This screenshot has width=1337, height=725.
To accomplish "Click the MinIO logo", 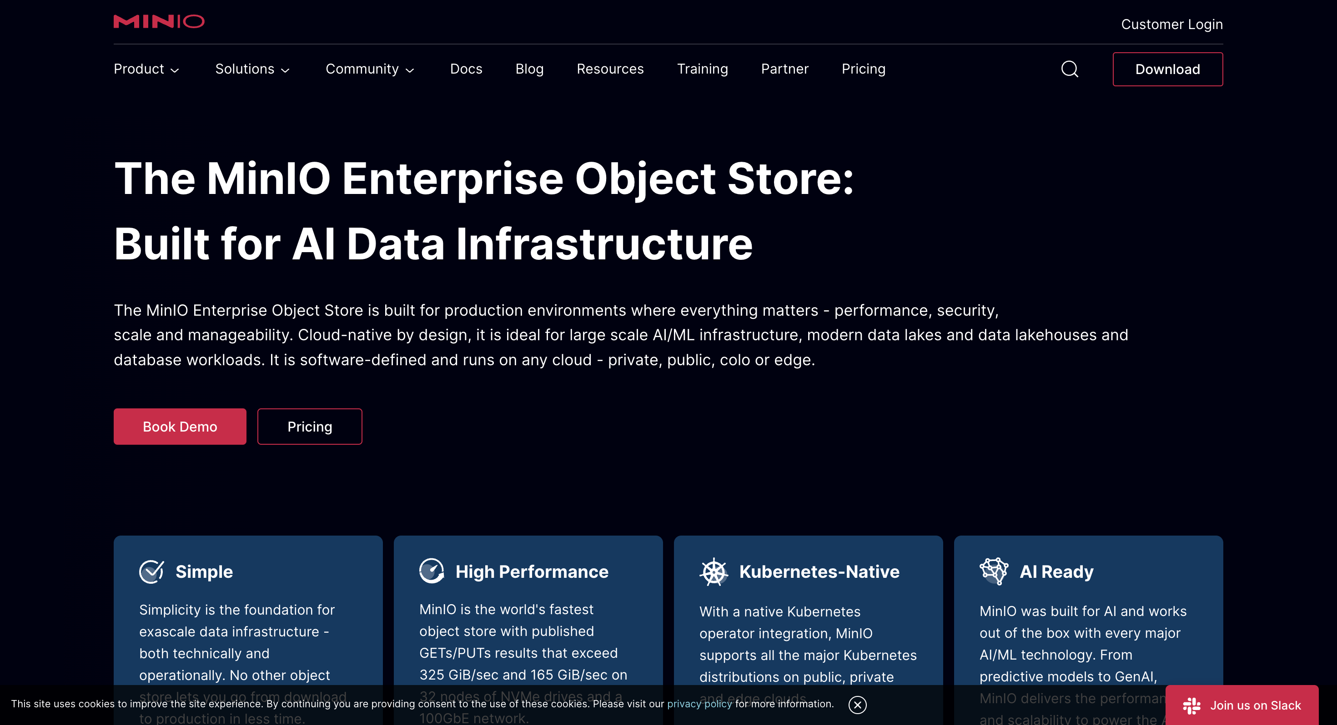I will [x=159, y=21].
